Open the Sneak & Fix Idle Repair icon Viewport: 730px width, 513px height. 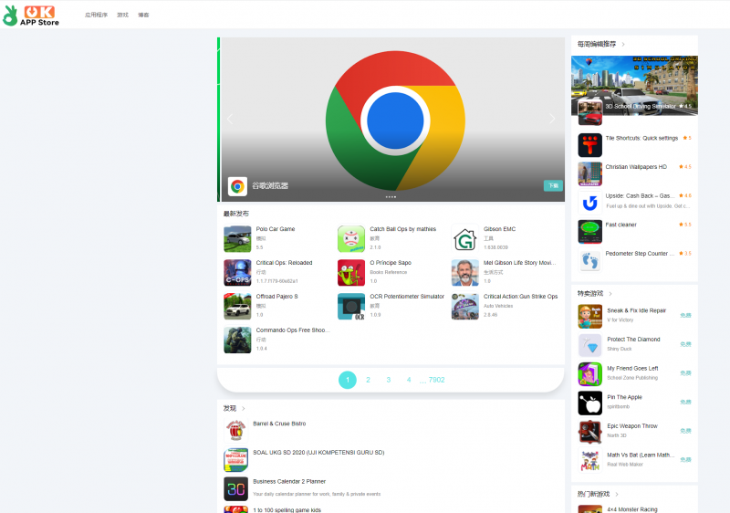(x=589, y=317)
